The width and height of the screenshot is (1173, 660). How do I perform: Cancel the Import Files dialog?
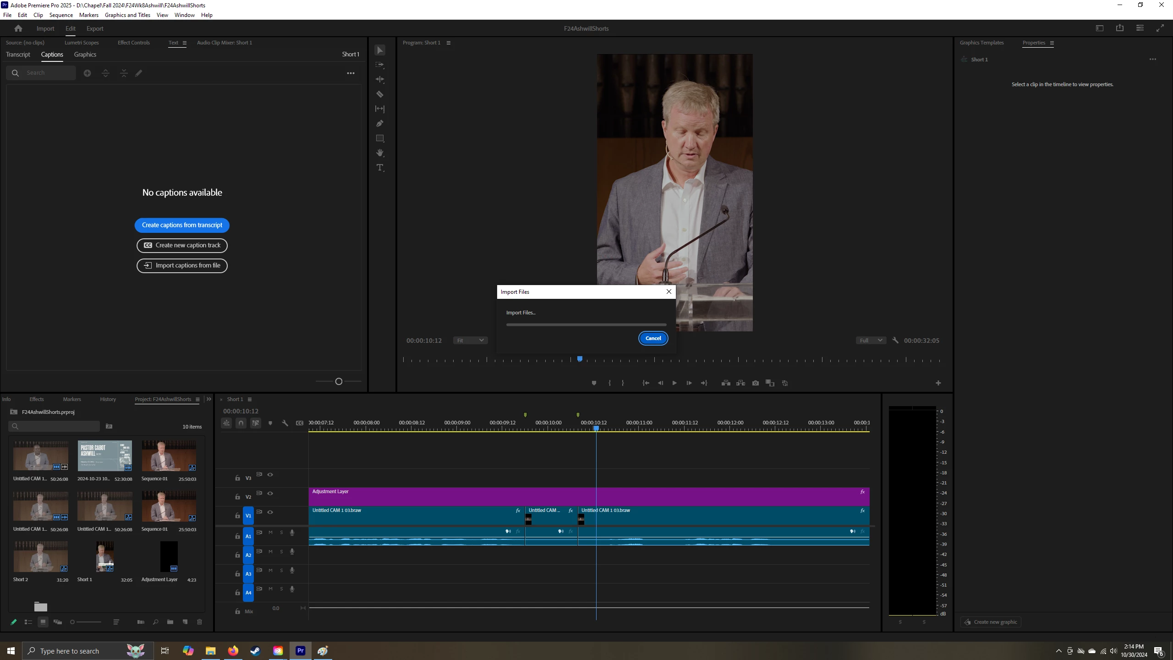[653, 338]
